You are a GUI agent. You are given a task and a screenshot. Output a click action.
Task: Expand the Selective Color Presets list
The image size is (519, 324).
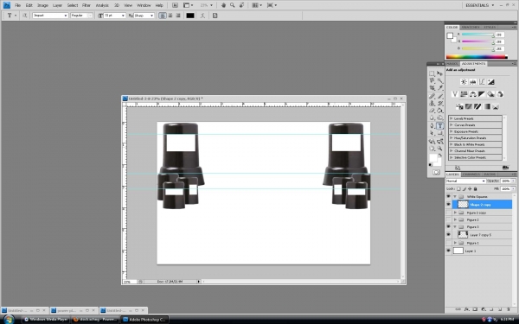coord(452,157)
